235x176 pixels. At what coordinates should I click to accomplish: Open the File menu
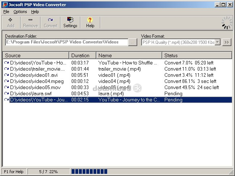(x=6, y=12)
